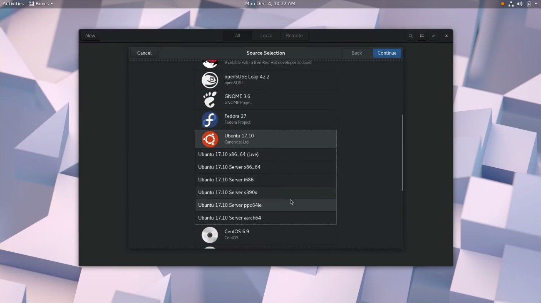
Task: Click the Cancel button
Action: click(x=144, y=53)
